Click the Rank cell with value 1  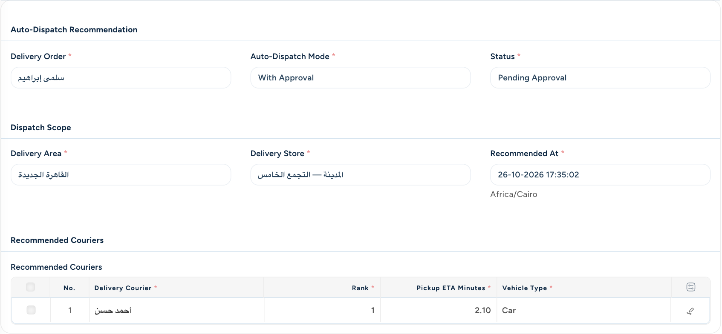pos(322,311)
